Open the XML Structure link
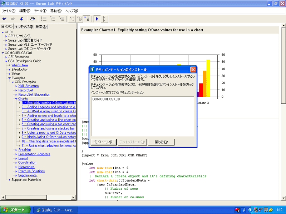The width and height of the screenshot is (286, 214). pyautogui.click(x=29, y=86)
